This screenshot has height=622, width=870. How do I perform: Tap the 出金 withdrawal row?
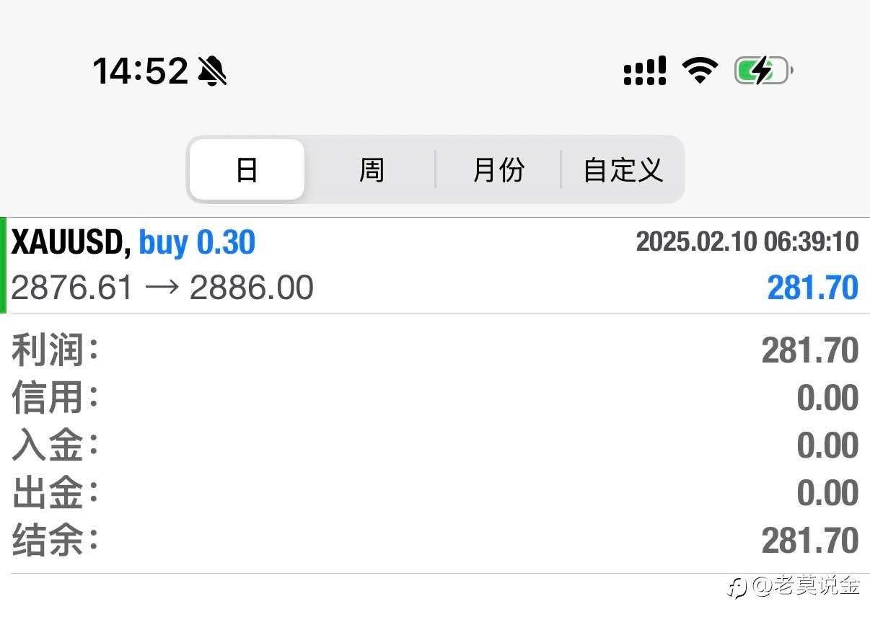point(435,494)
